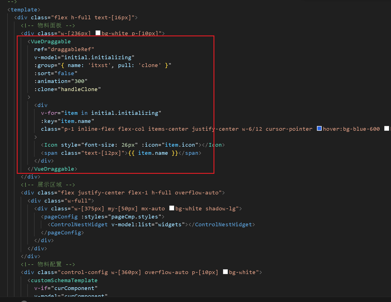Click the opening VueDraggable tag name

pyautogui.click(x=51, y=41)
